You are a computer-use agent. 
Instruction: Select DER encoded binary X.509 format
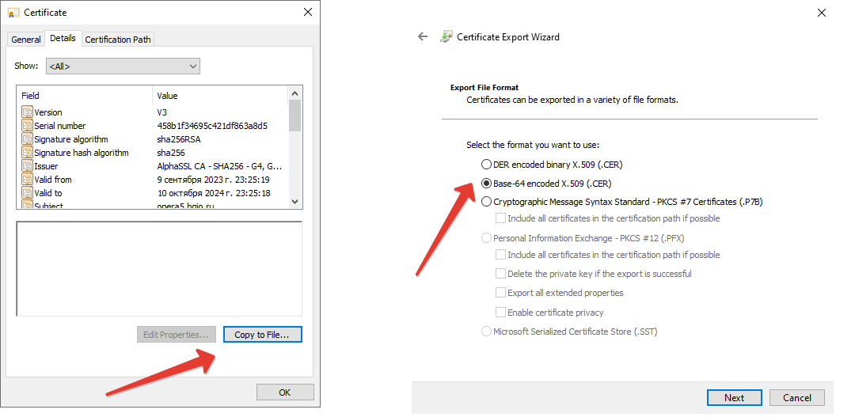coord(486,164)
